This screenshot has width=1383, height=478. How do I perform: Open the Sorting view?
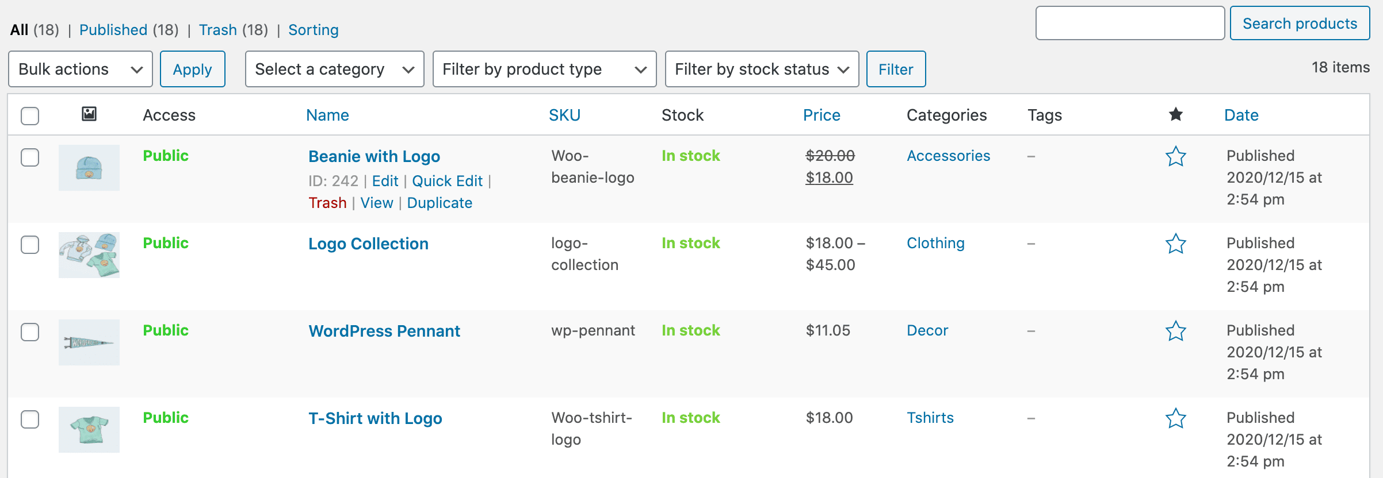click(314, 30)
